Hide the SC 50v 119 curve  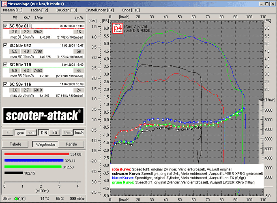[5, 65]
